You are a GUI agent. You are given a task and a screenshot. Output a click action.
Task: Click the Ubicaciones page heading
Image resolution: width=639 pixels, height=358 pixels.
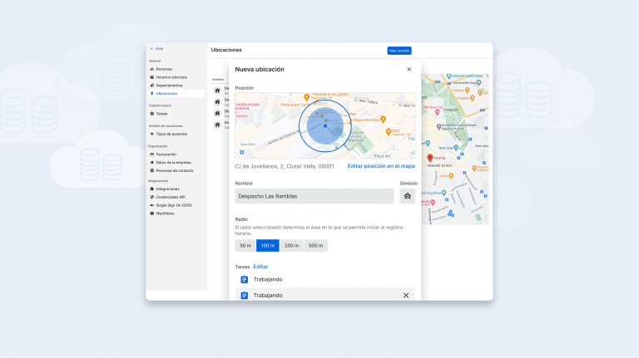226,50
